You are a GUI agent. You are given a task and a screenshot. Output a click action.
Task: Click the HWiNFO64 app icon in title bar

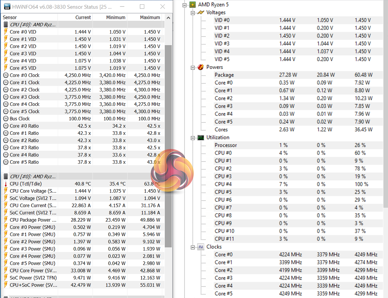pyautogui.click(x=7, y=6)
